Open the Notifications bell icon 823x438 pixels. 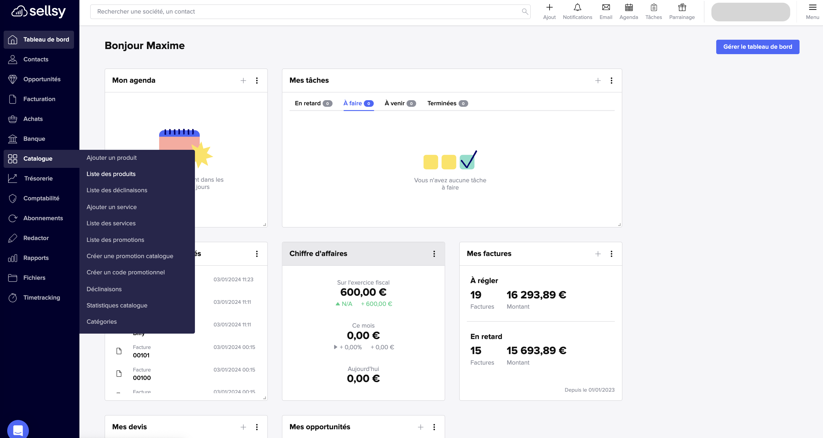(577, 8)
